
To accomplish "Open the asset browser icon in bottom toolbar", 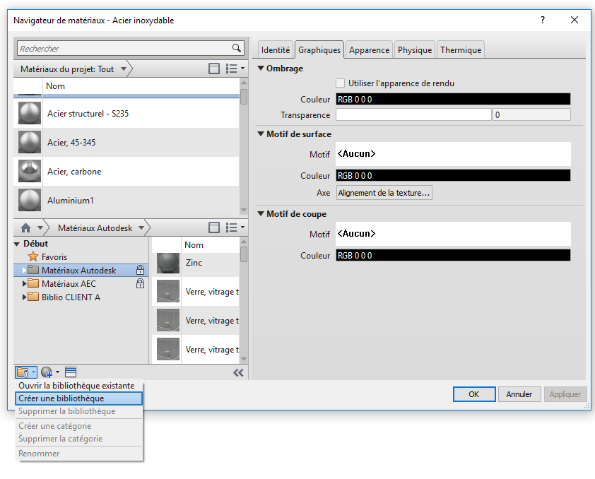I will pos(71,372).
